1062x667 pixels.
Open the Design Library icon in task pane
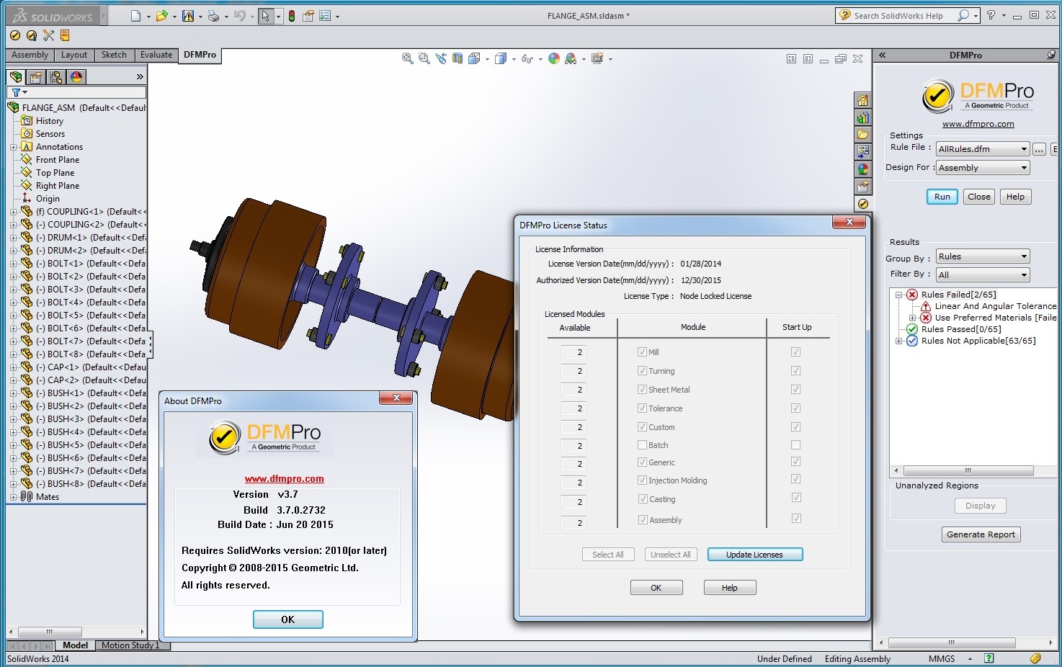[x=862, y=117]
